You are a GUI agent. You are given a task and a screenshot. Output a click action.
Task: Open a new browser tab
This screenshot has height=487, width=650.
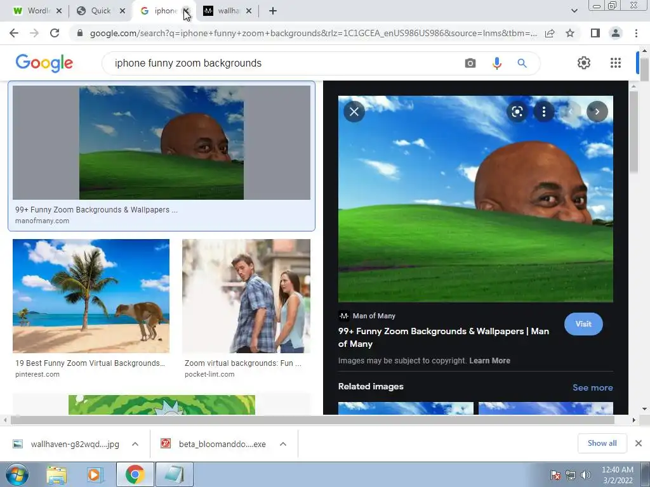273,11
